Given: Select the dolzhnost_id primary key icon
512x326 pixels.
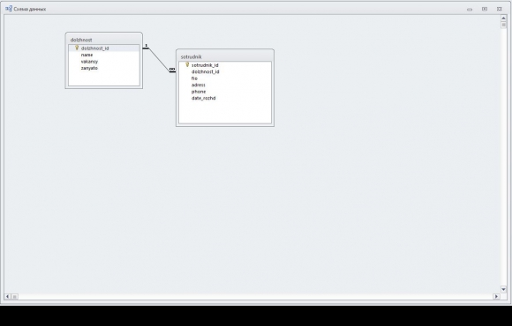Looking at the screenshot, I should click(77, 48).
